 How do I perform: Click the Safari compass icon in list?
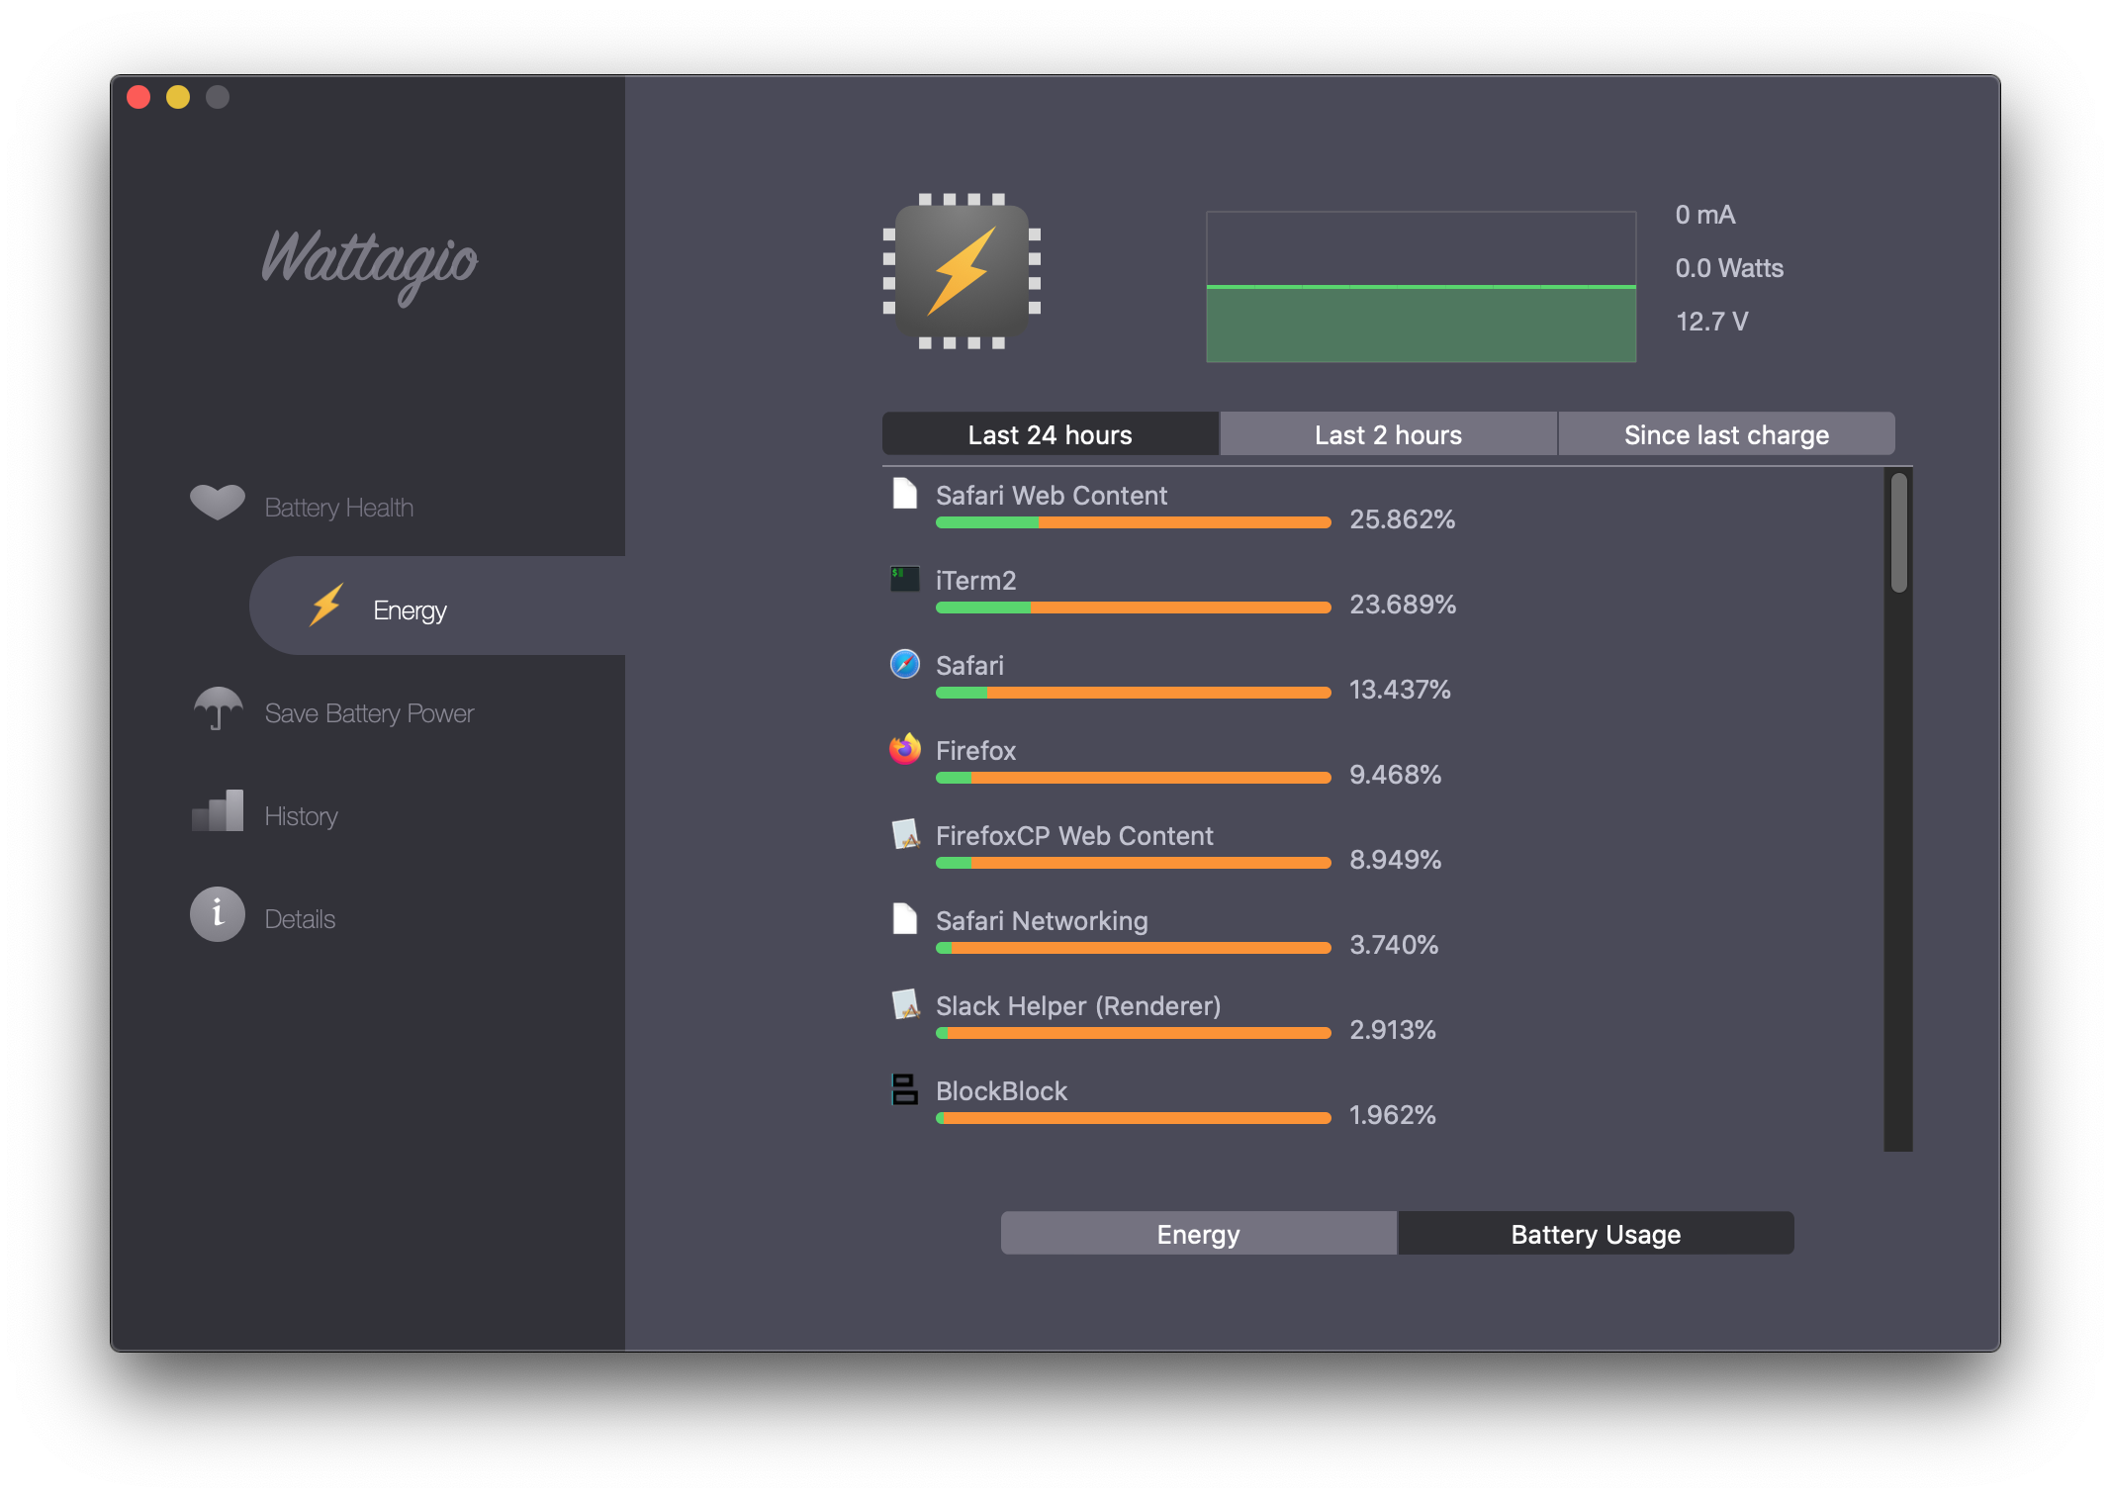(x=904, y=664)
